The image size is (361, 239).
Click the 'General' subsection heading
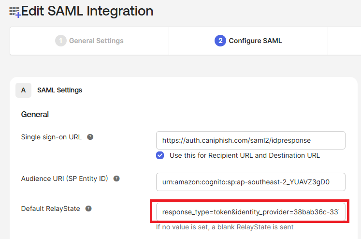coord(35,115)
